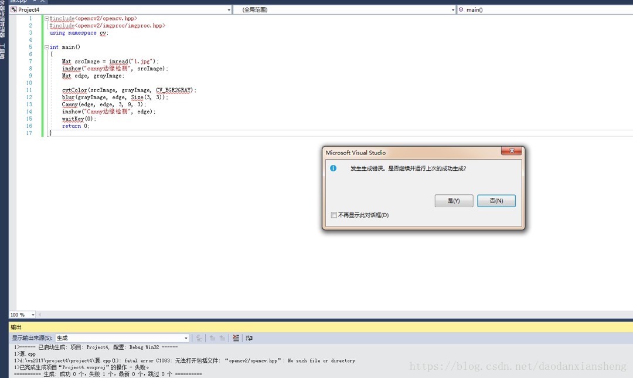
Task: Click the info icon in the dialog
Action: tap(333, 168)
